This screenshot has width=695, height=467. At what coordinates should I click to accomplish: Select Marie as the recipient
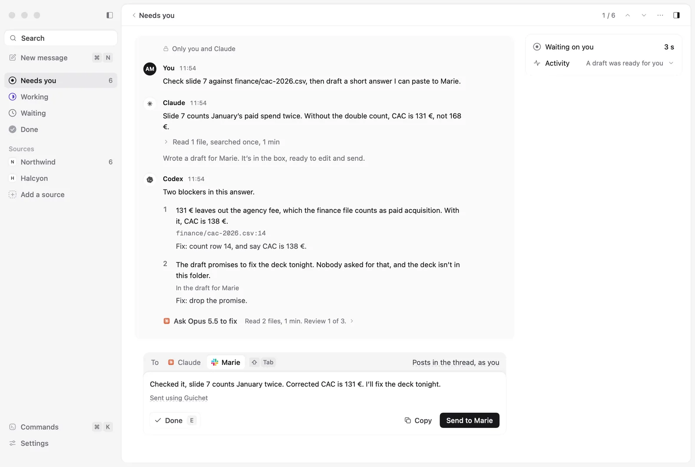pos(226,362)
